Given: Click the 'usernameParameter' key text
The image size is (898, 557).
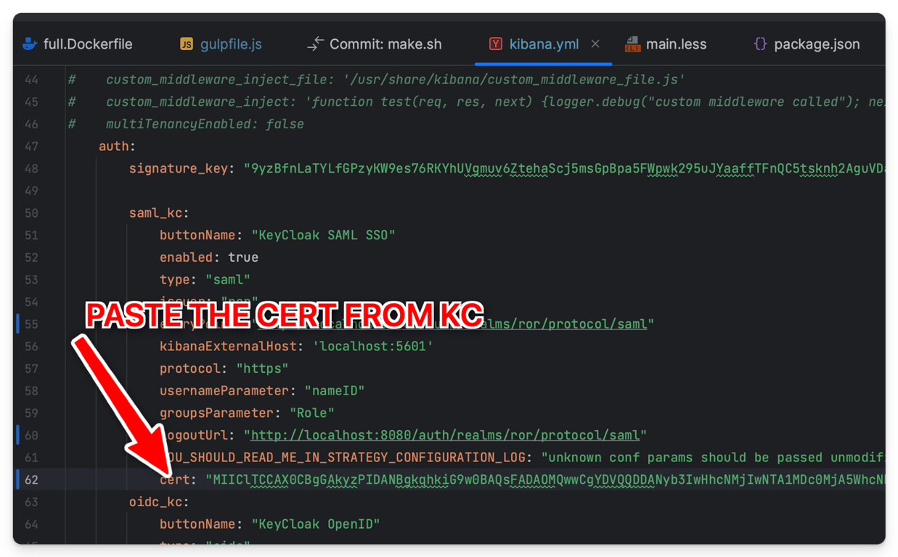Looking at the screenshot, I should 224,390.
